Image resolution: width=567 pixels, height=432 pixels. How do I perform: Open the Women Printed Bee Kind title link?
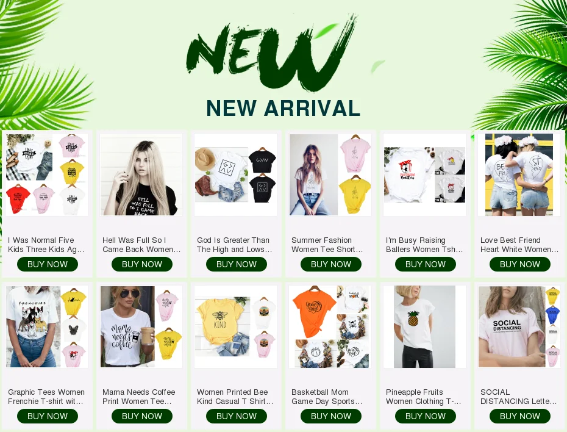point(235,397)
